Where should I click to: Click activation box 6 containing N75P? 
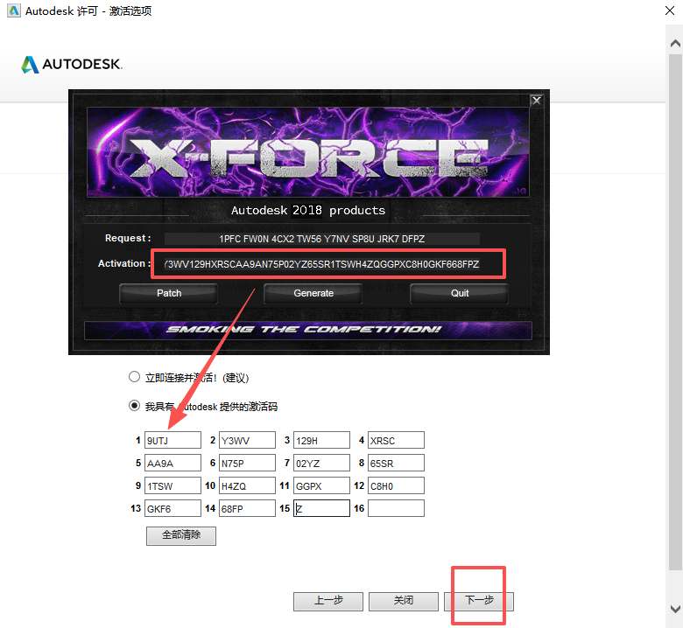(248, 463)
